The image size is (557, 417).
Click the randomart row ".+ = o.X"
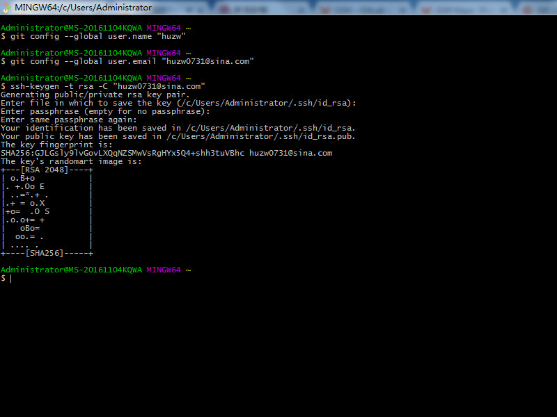pyautogui.click(x=25, y=203)
